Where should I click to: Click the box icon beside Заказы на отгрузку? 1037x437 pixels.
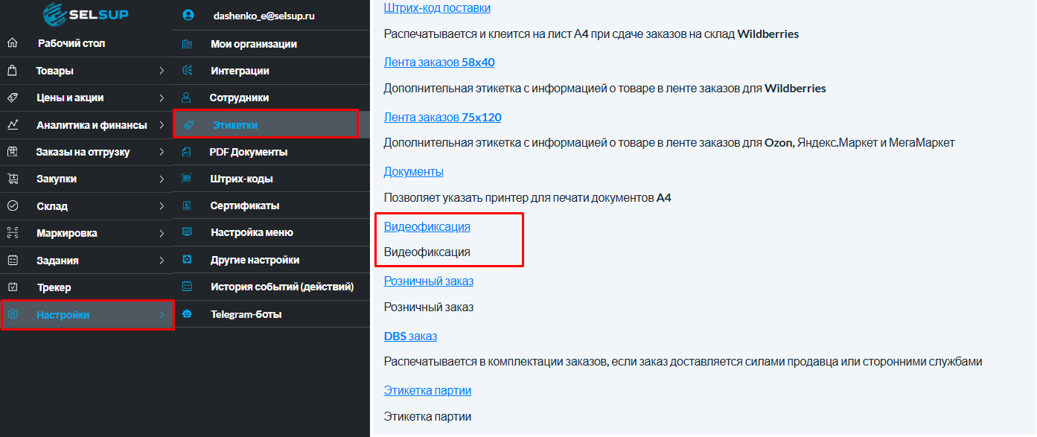pyautogui.click(x=12, y=152)
